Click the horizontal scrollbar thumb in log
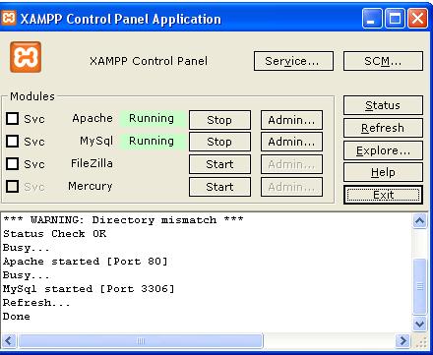The height and width of the screenshot is (355, 433). [x=141, y=341]
